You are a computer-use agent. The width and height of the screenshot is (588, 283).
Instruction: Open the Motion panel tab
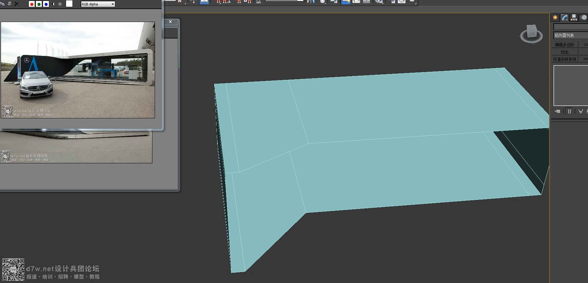583,17
